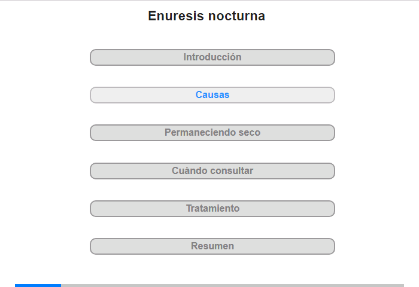Select the Tratamiento label text

(x=212, y=208)
